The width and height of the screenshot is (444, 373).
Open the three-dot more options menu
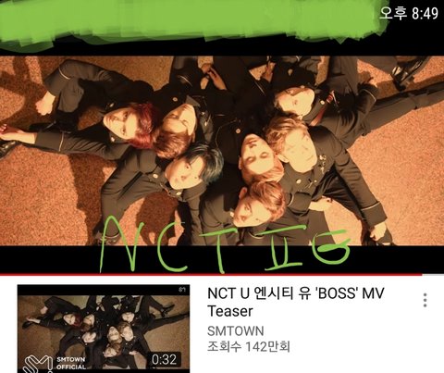pos(425,300)
